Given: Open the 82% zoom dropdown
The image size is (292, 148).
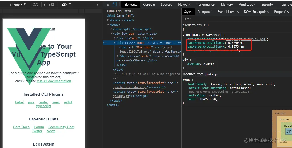Looking at the screenshot, I should pyautogui.click(x=66, y=5).
